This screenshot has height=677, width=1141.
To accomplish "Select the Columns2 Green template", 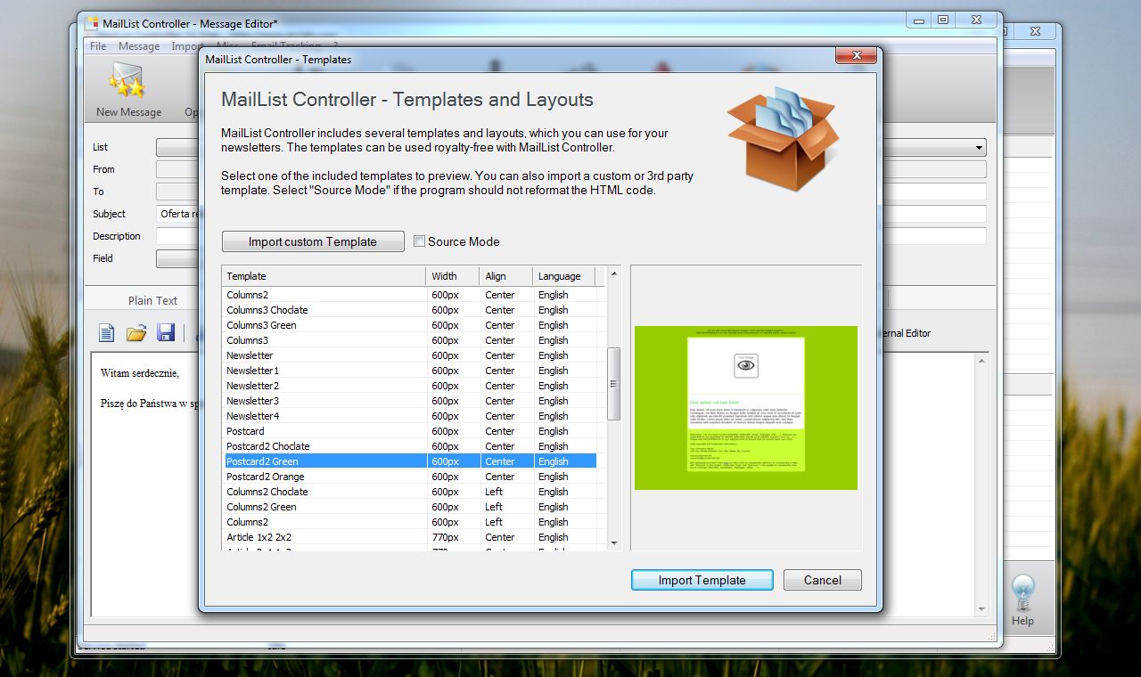I will [x=409, y=507].
